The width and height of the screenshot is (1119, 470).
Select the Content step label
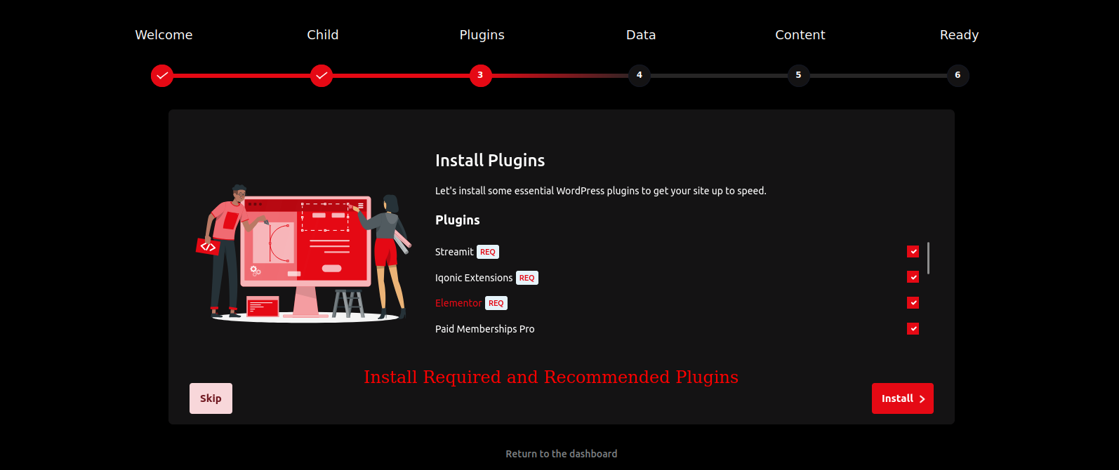(800, 35)
